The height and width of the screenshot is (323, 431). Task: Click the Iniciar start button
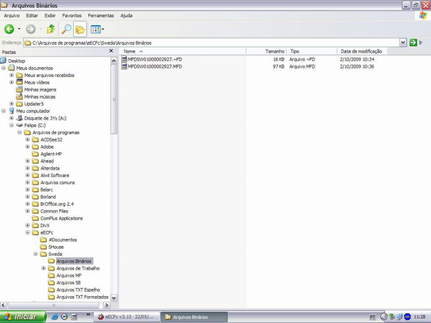click(x=22, y=317)
